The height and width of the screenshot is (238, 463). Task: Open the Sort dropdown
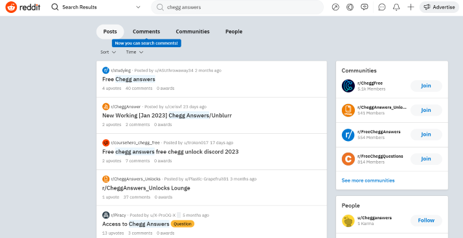[x=108, y=52]
